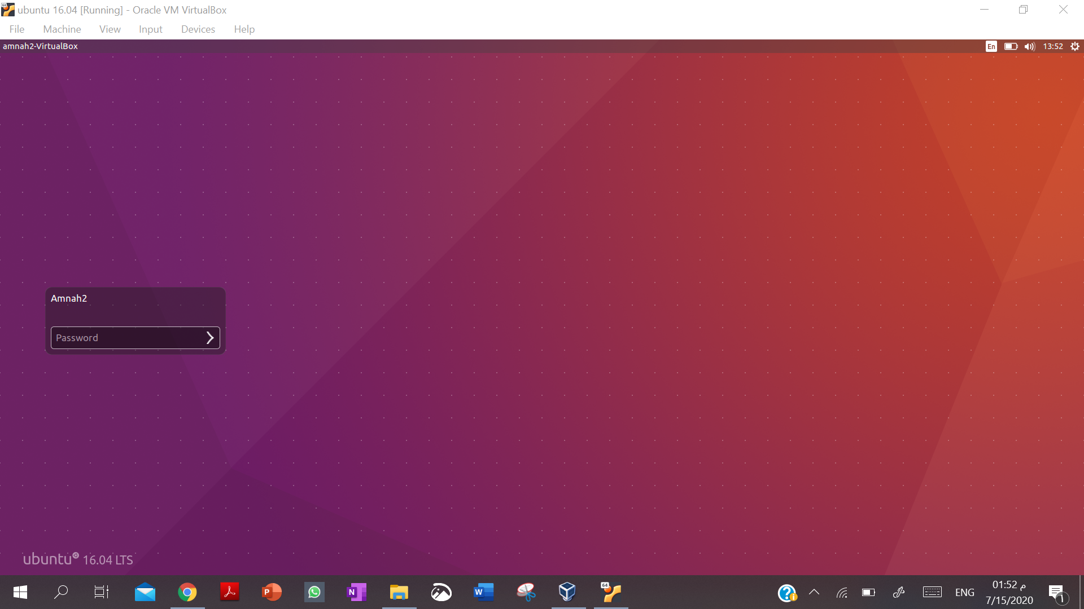
Task: Open the touch keyboard tray icon
Action: pyautogui.click(x=932, y=592)
